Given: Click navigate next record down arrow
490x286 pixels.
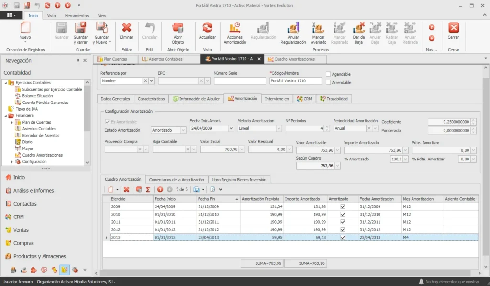Looking at the screenshot, I should 432,38.
